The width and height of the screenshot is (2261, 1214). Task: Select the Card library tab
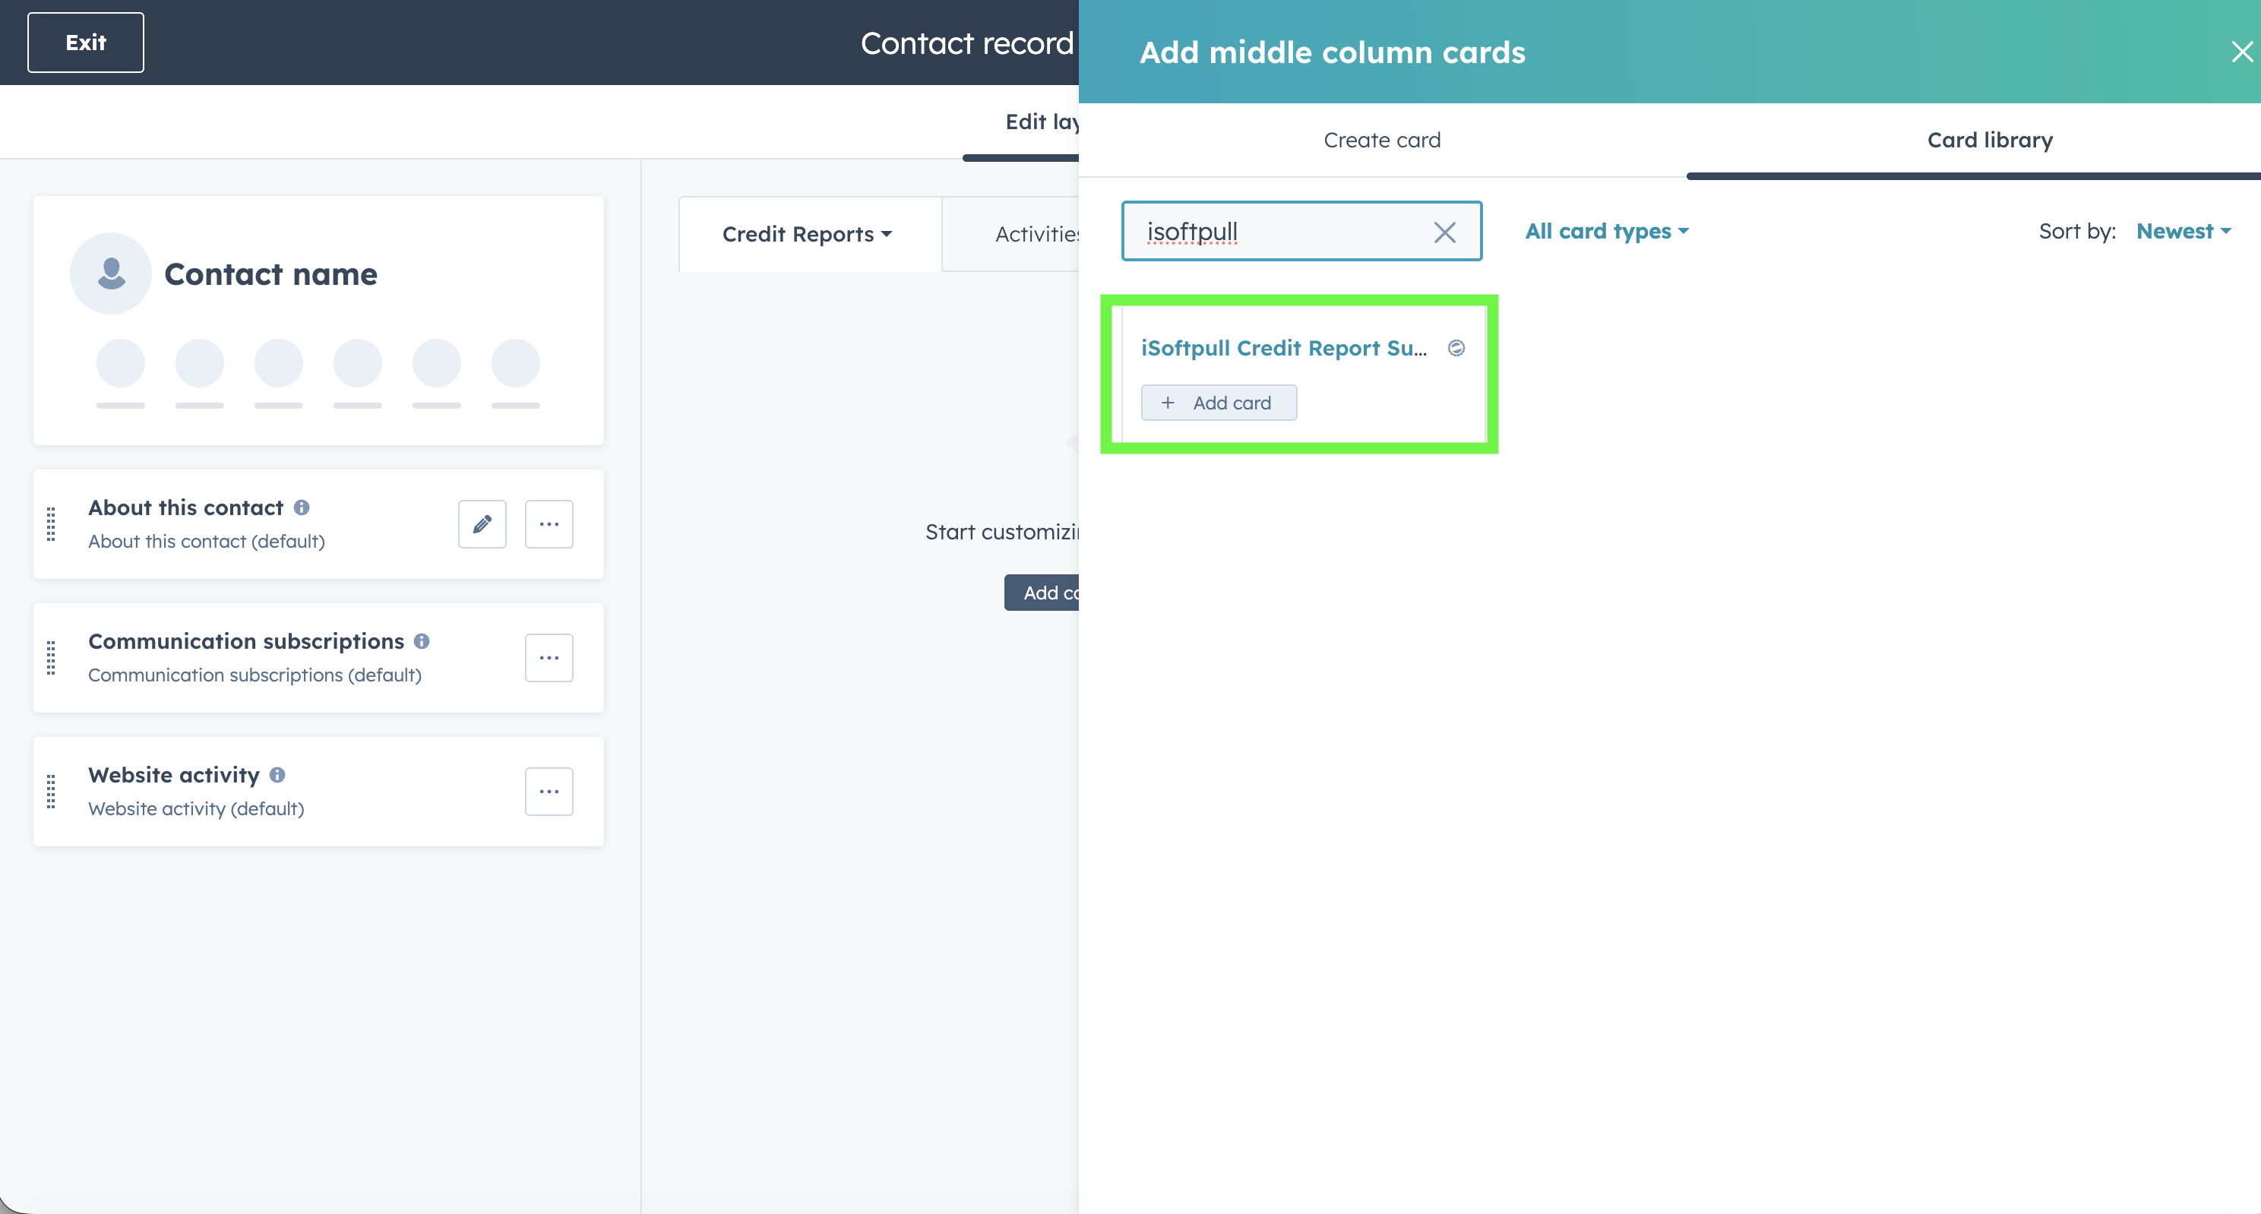coord(1989,141)
